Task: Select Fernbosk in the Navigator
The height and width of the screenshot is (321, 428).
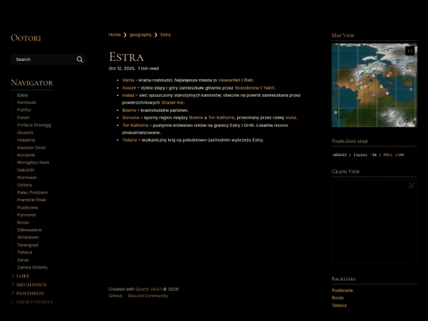Action: click(26, 102)
